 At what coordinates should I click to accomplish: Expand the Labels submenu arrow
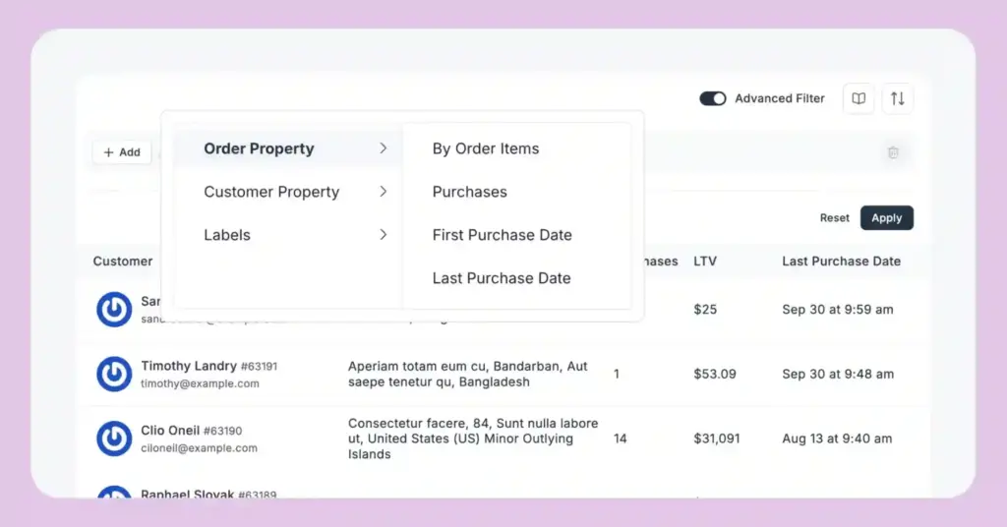pos(383,235)
